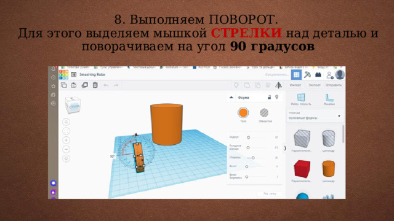Click the Copy tool in toolbar
Screen dimensions: 394x221
64,85
